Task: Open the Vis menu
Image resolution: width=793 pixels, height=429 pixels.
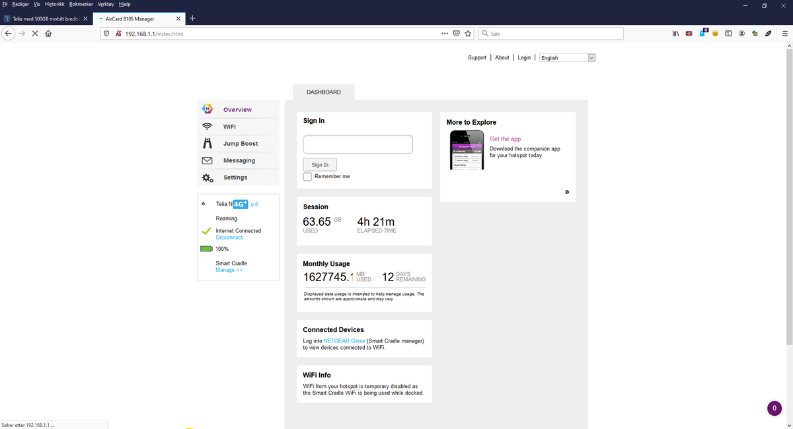Action: tap(36, 4)
